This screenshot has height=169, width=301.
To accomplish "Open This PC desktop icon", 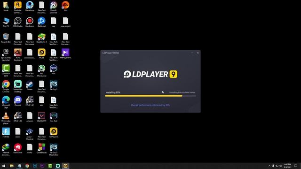I will 6,22.
